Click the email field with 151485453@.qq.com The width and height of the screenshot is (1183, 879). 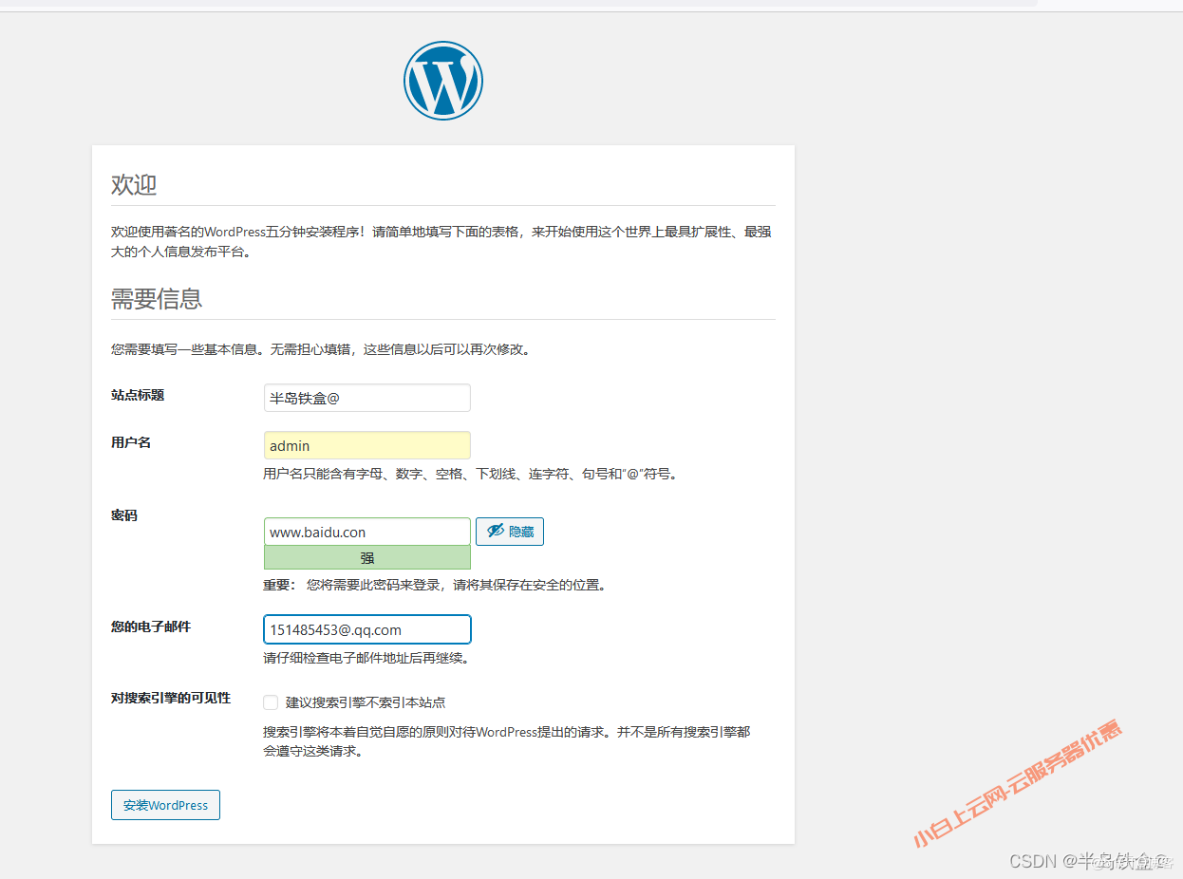pos(367,629)
